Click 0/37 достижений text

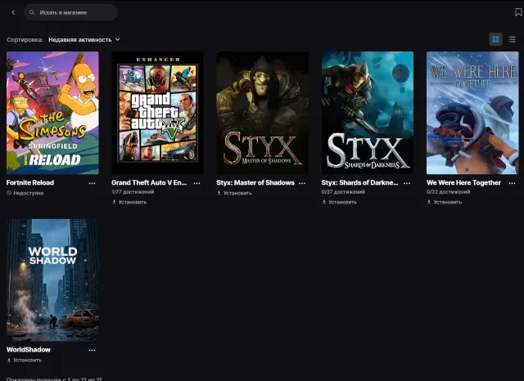pyautogui.click(x=343, y=192)
